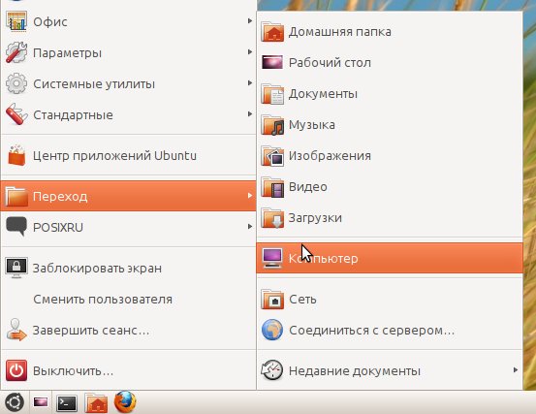
Task: Click the Домашняя папка home folder icon
Action: click(x=272, y=32)
